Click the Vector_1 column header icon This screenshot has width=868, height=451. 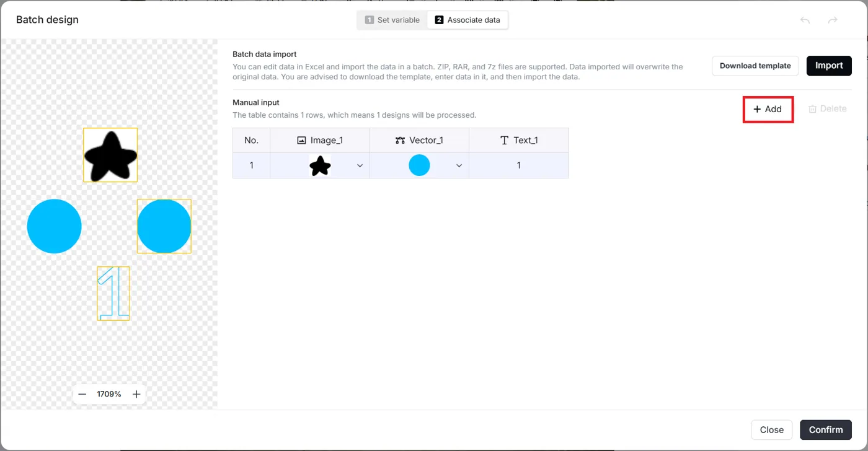click(400, 141)
